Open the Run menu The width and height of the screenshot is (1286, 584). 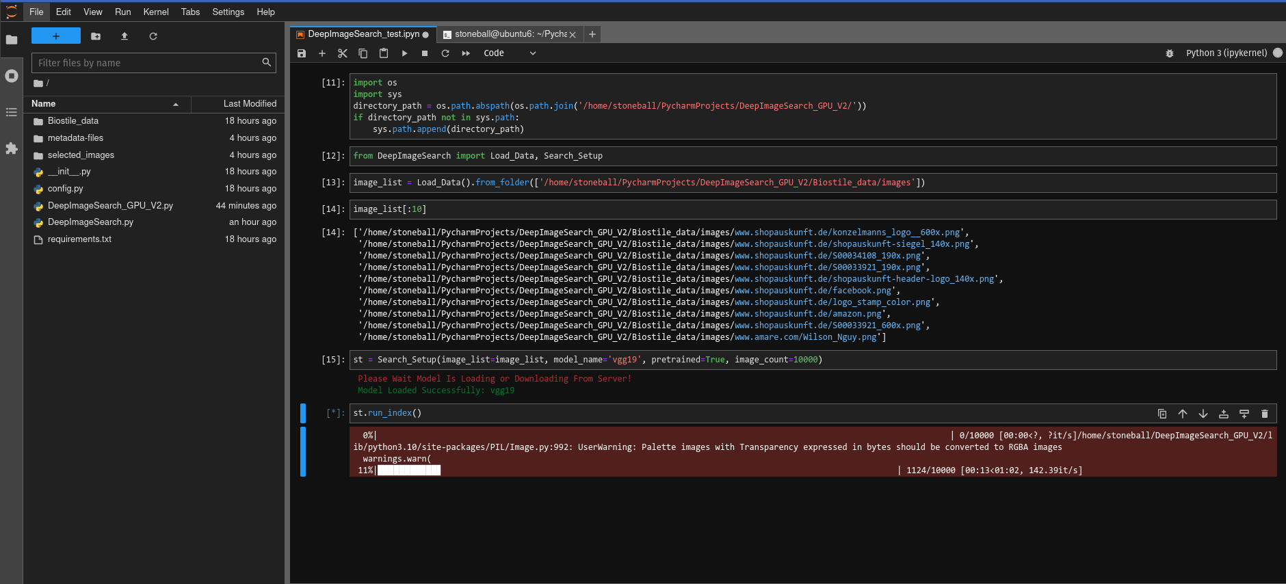click(x=123, y=12)
